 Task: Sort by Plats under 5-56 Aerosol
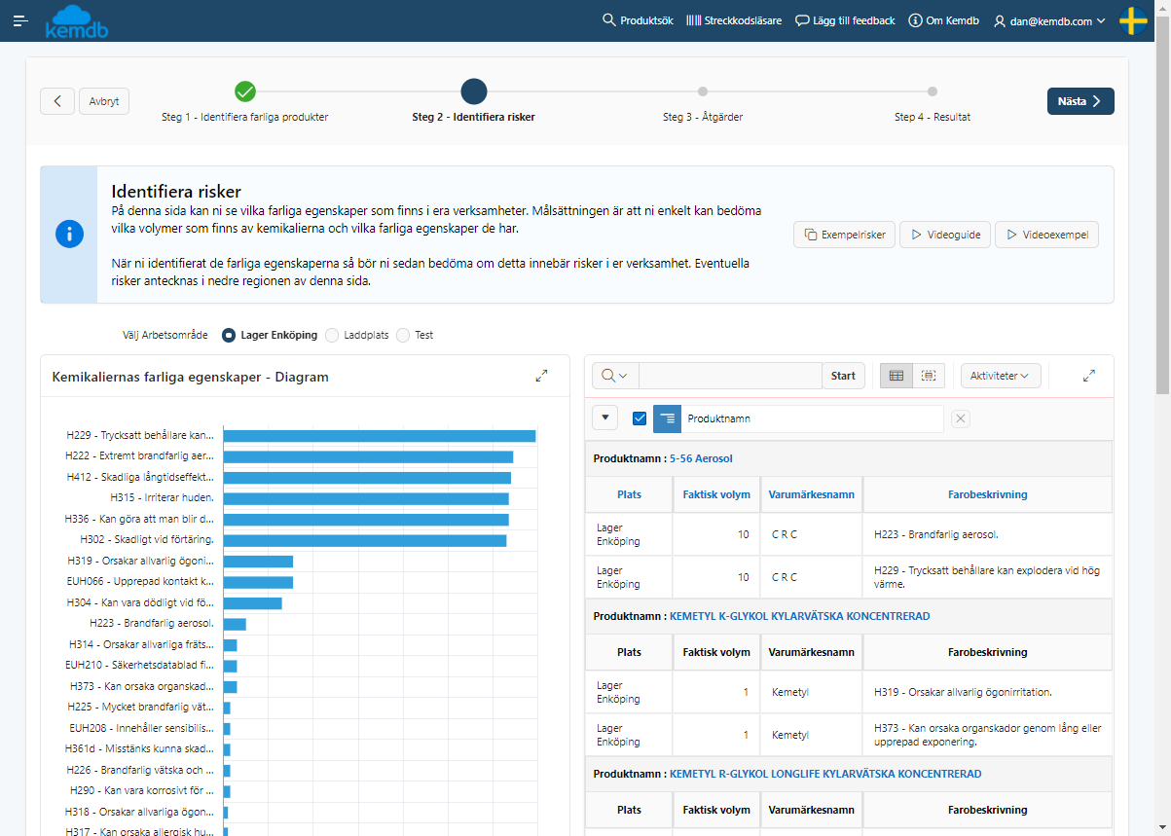pos(629,494)
